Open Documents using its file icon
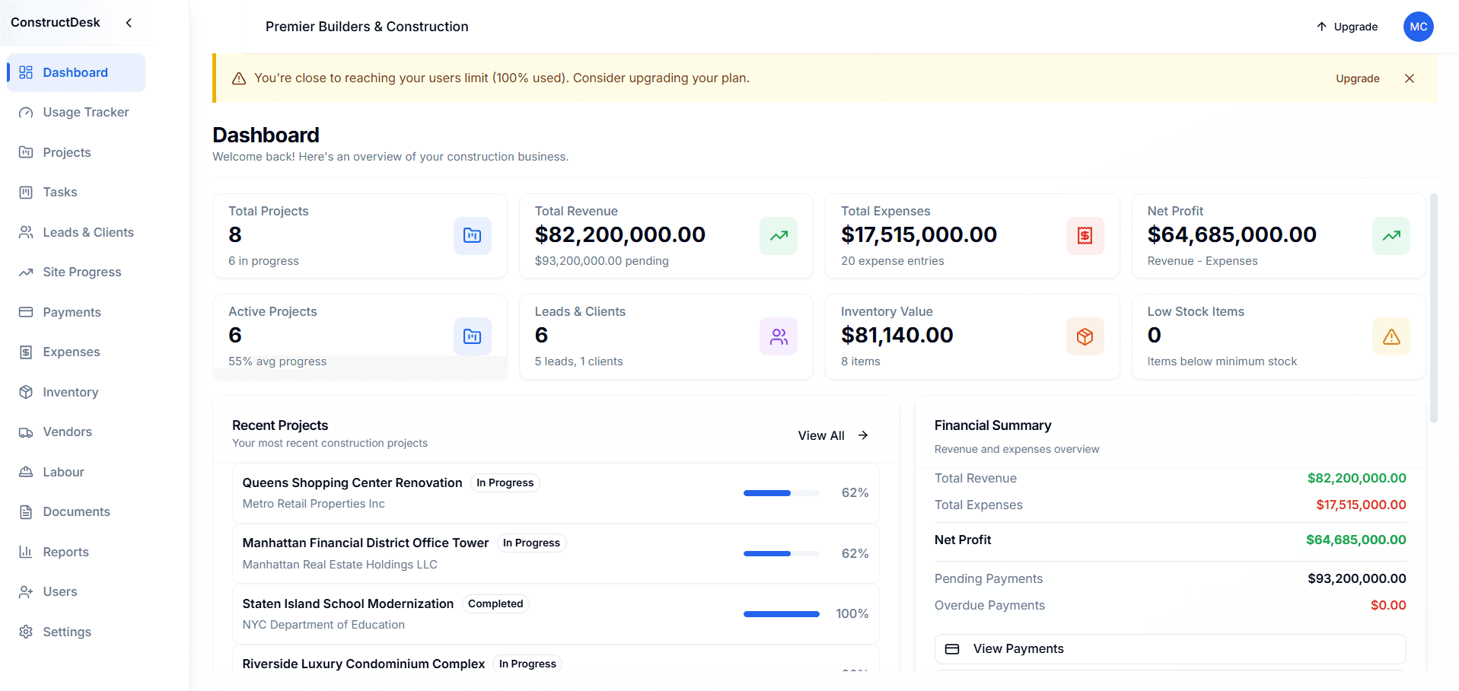This screenshot has height=691, width=1459. pyautogui.click(x=26, y=511)
